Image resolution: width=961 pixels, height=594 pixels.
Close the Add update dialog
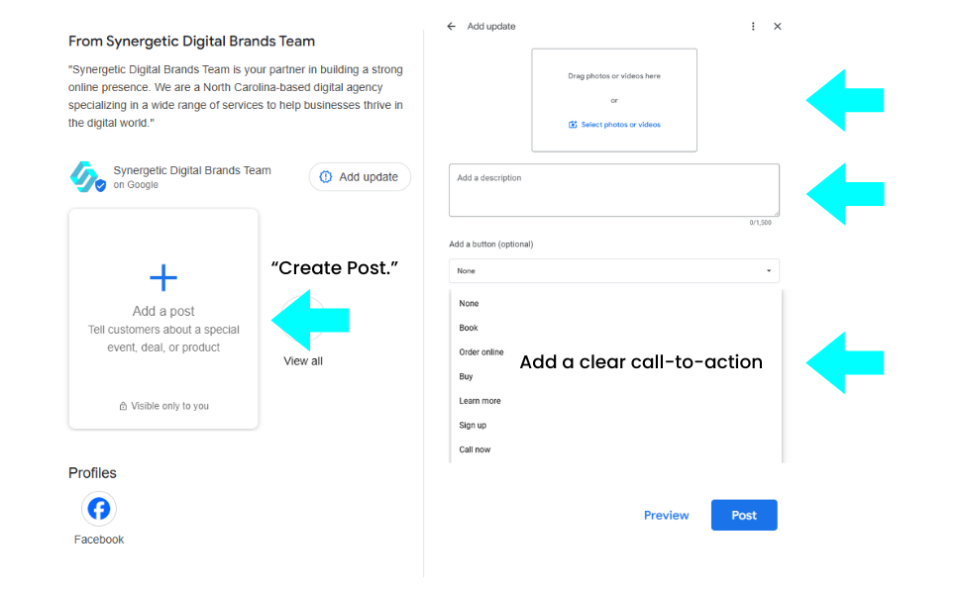tap(778, 27)
